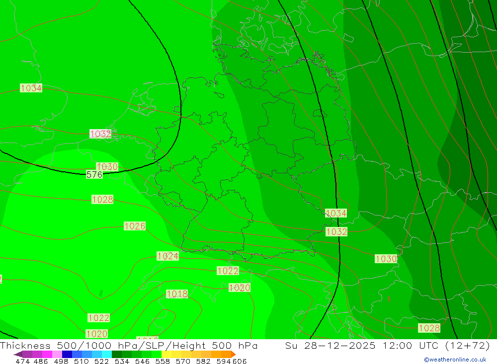
Task: Click the 1032 label over Austria
Action: pos(336,231)
